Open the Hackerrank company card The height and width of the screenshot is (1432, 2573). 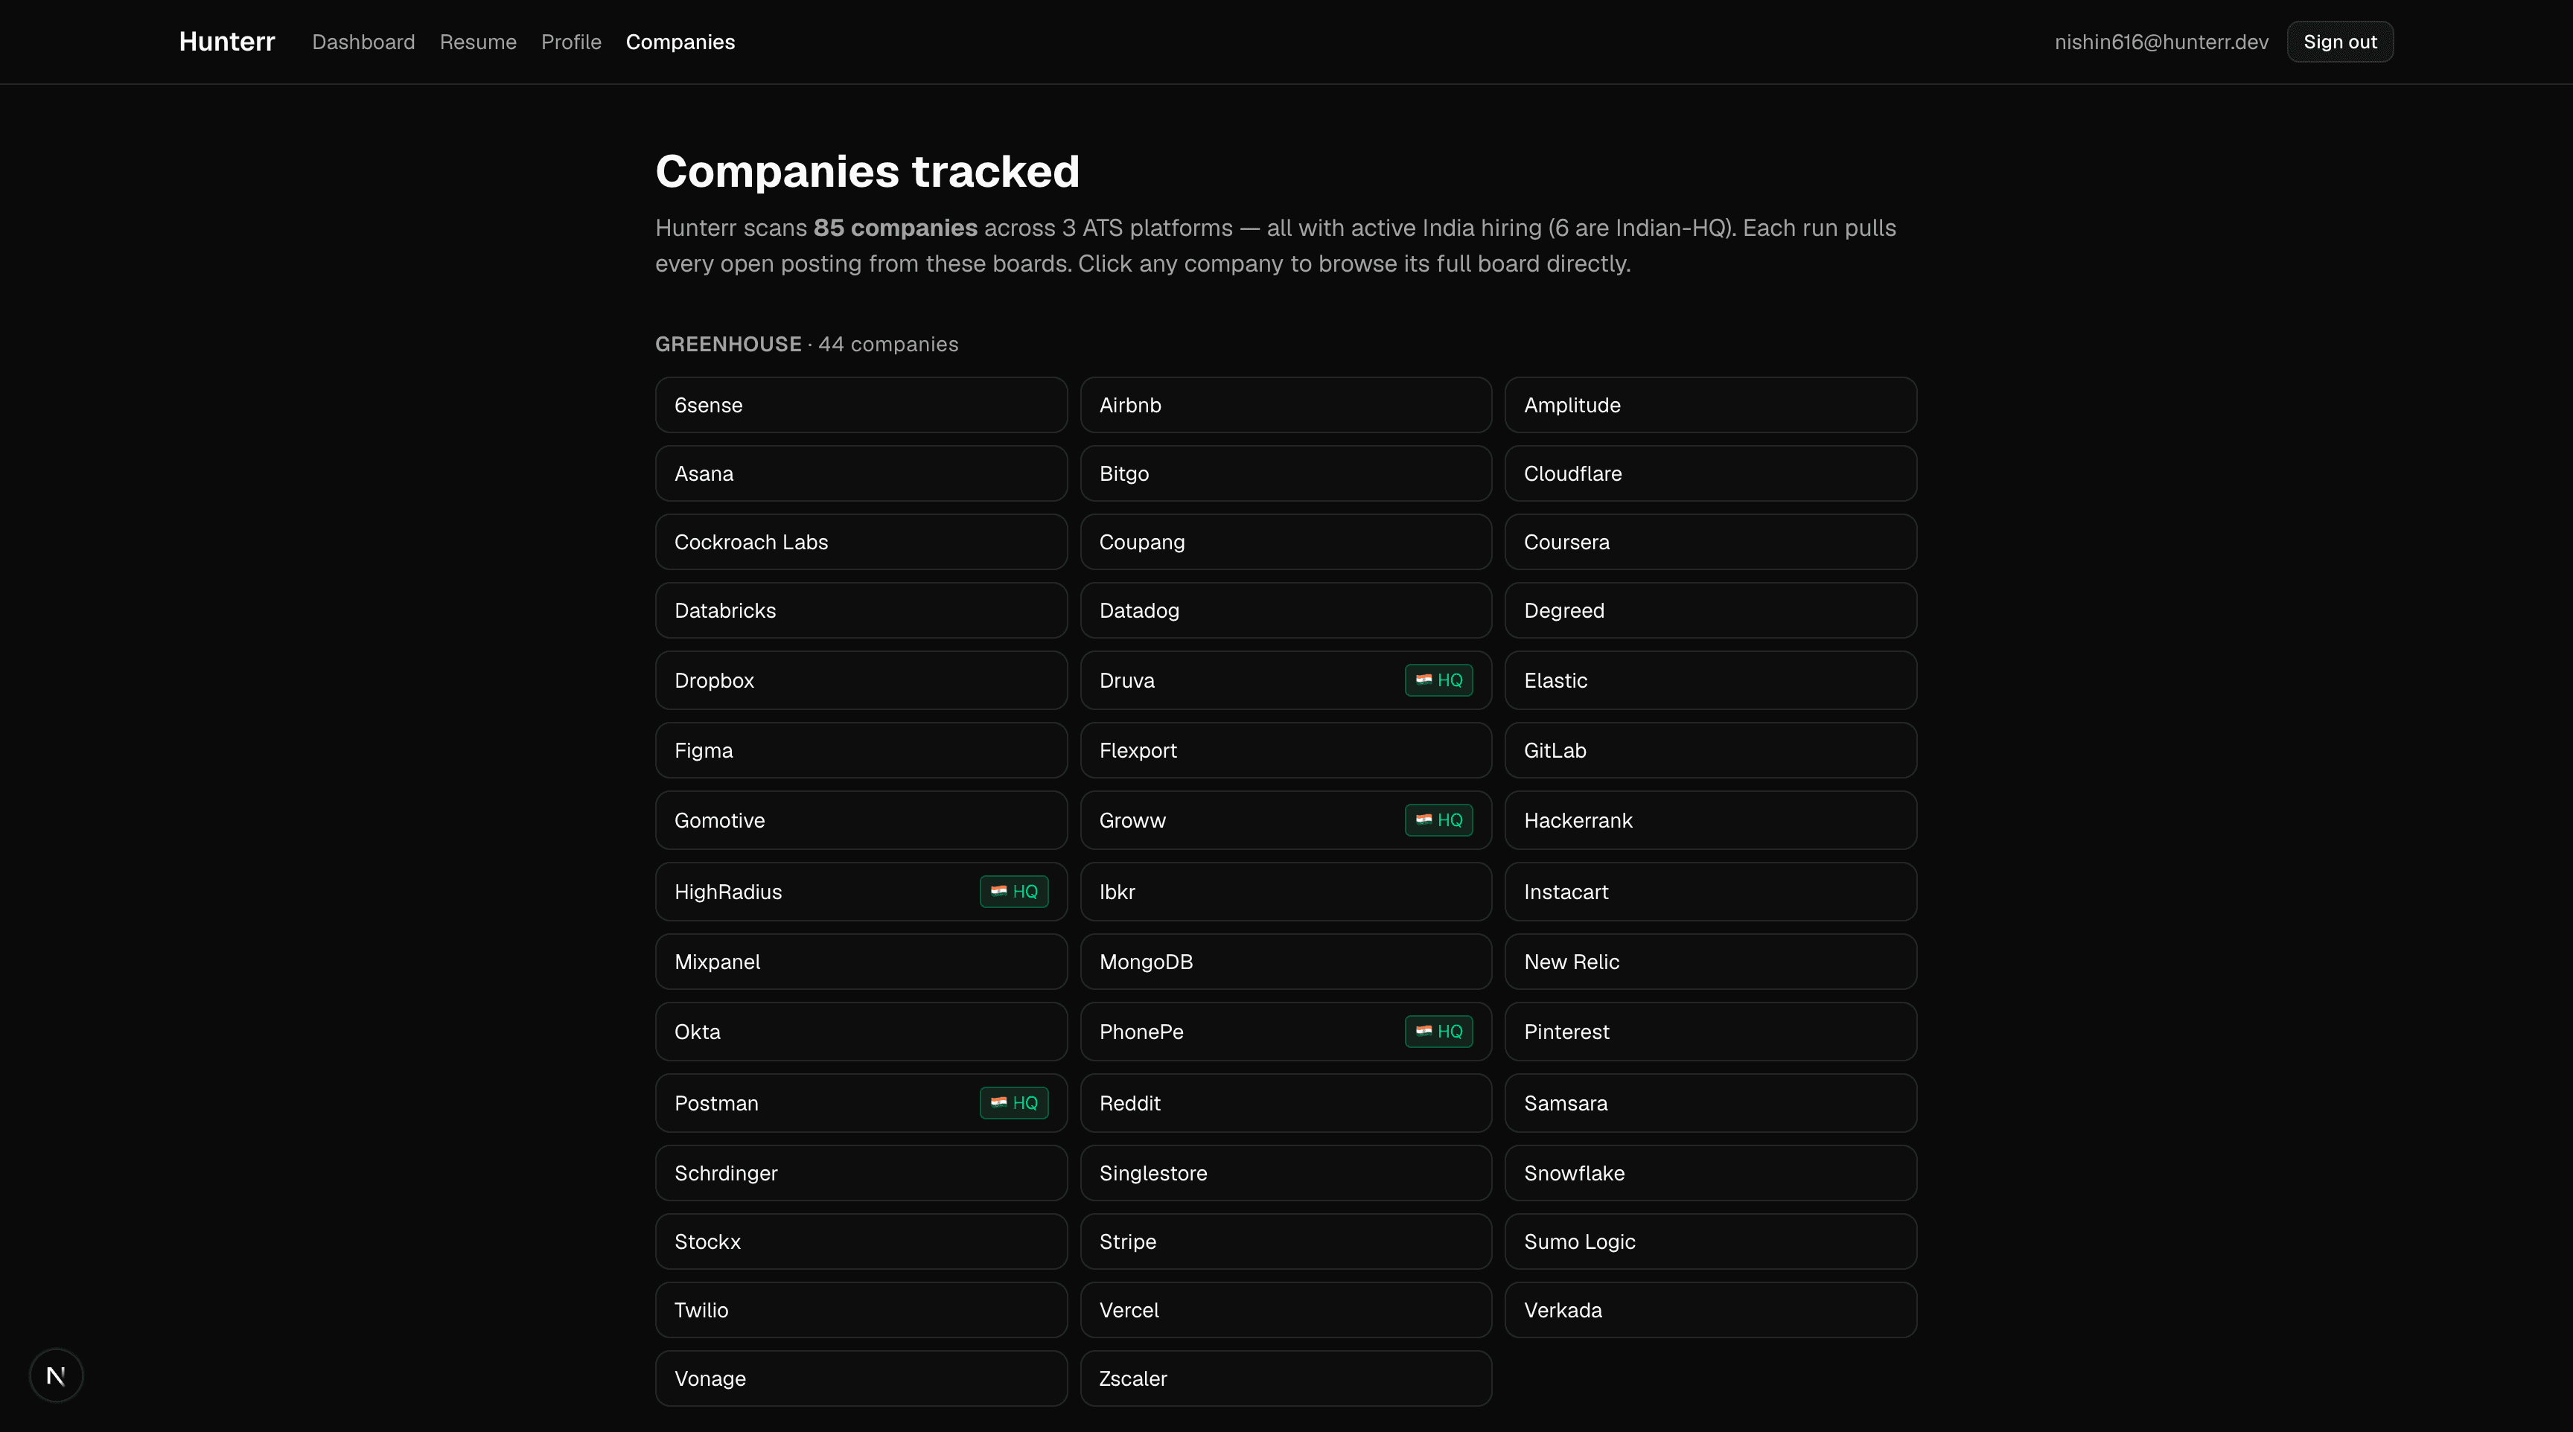(1711, 820)
